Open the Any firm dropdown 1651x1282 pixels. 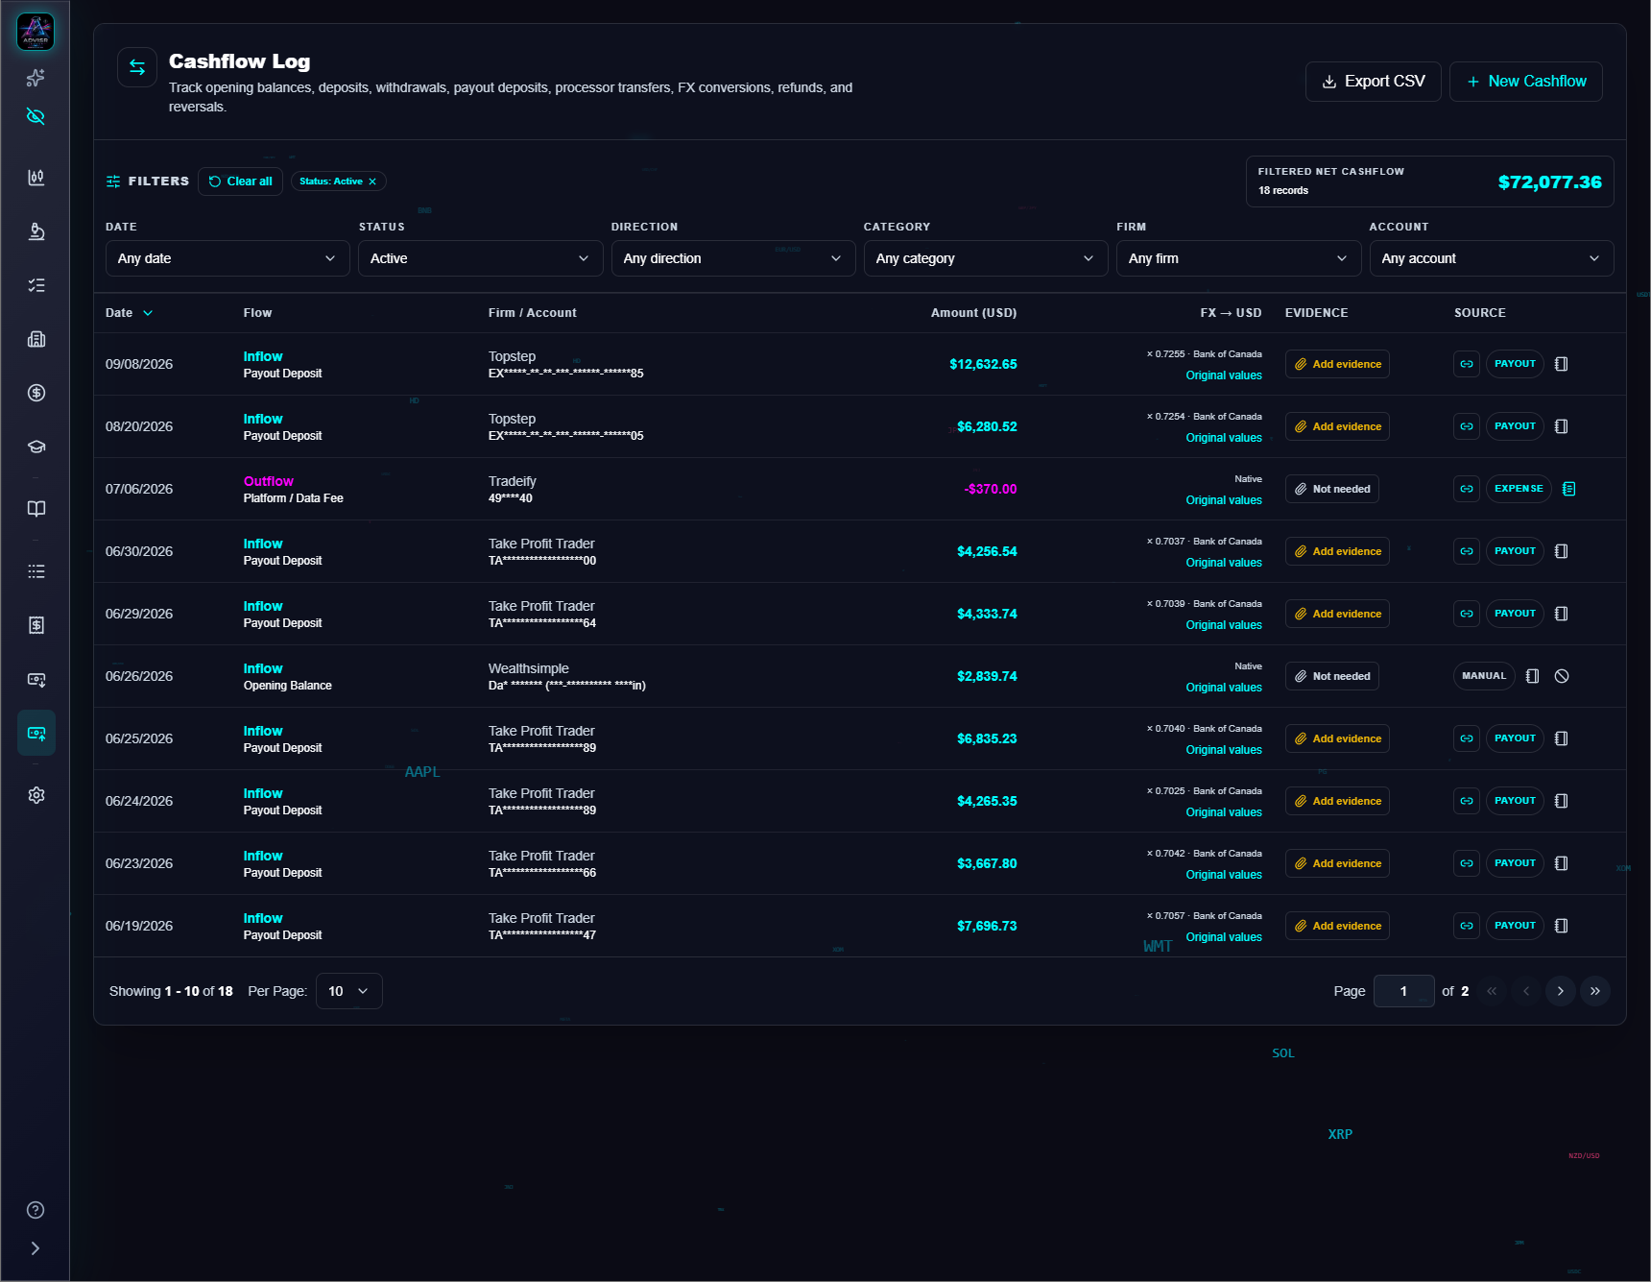pyautogui.click(x=1238, y=258)
